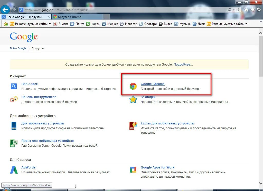Click the blue mobile phone icon

coord(14,126)
